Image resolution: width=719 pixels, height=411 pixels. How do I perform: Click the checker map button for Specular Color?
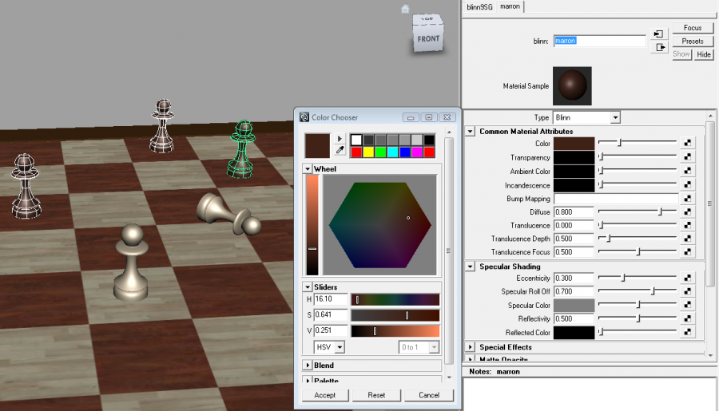tap(686, 306)
